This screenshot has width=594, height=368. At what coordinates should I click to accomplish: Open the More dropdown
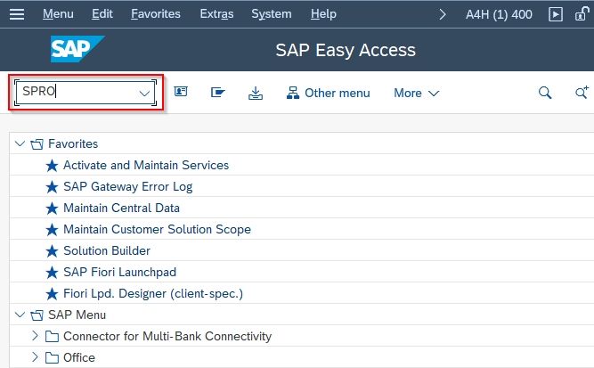tap(416, 93)
